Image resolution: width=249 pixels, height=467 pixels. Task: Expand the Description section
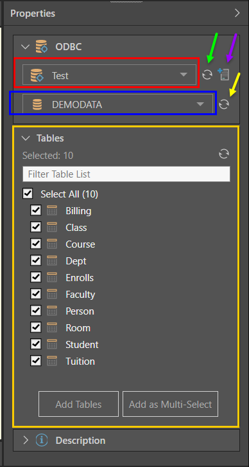point(26,440)
